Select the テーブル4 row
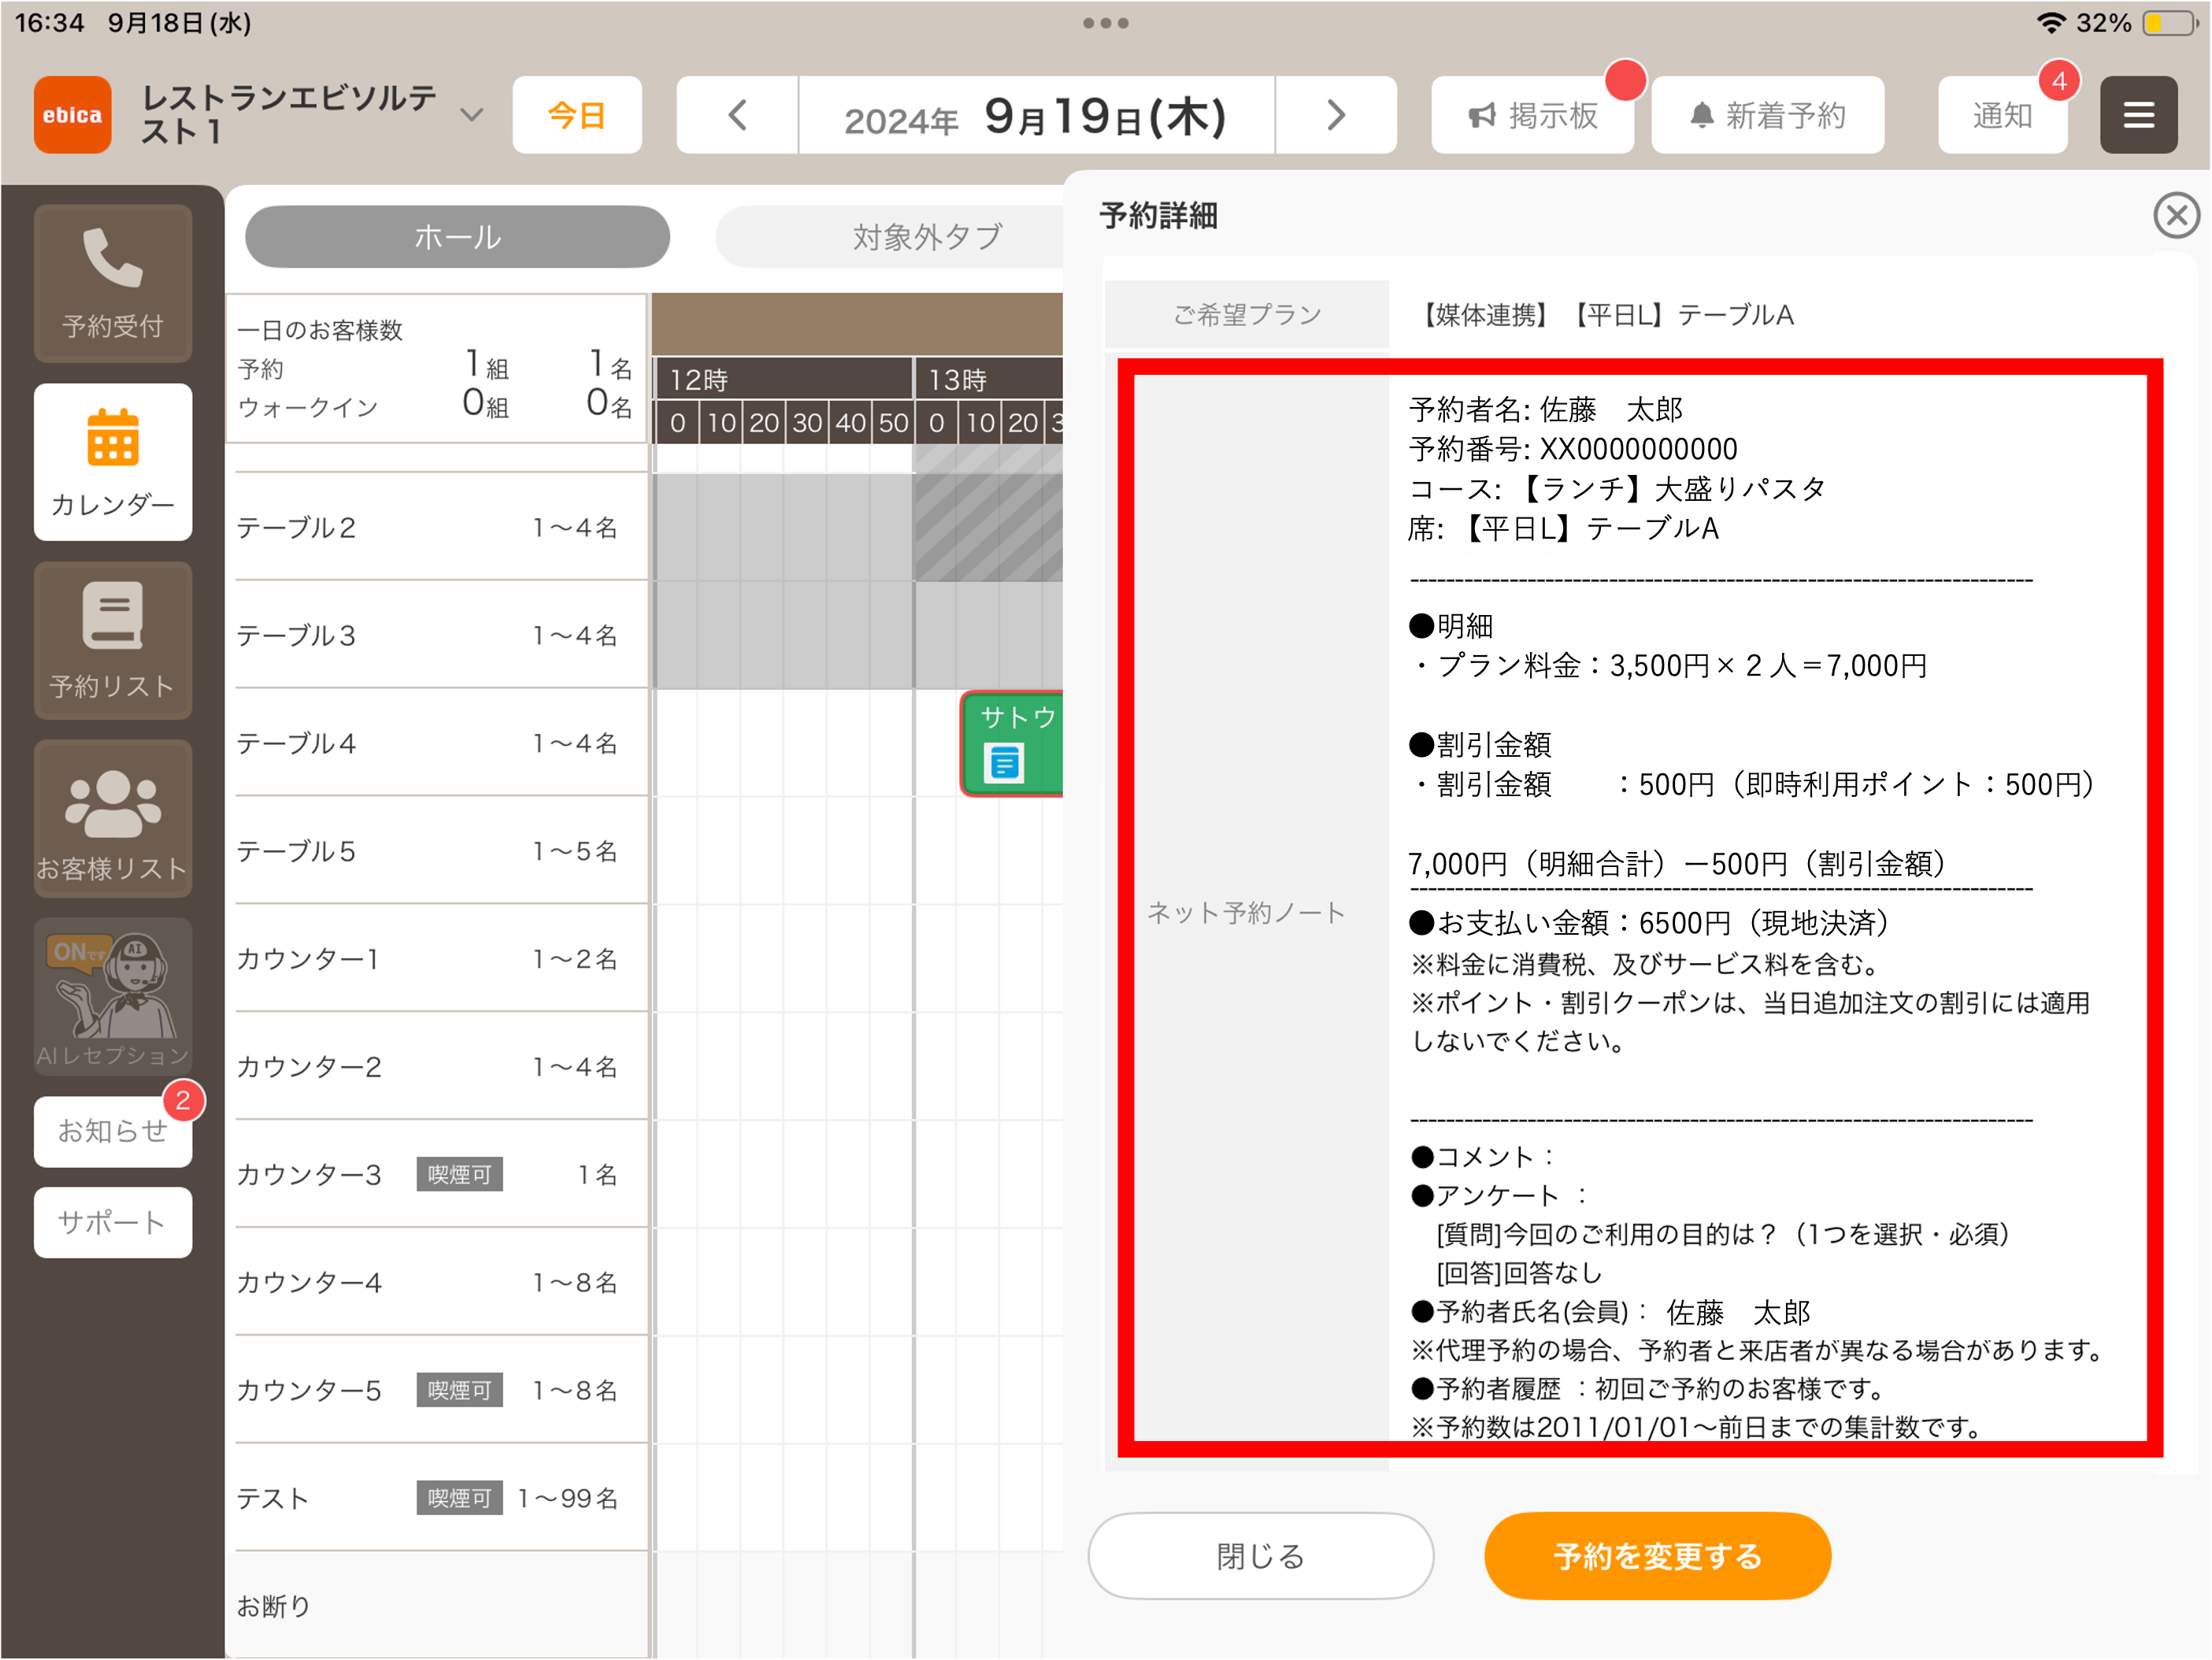The image size is (2212, 1660). pos(441,743)
